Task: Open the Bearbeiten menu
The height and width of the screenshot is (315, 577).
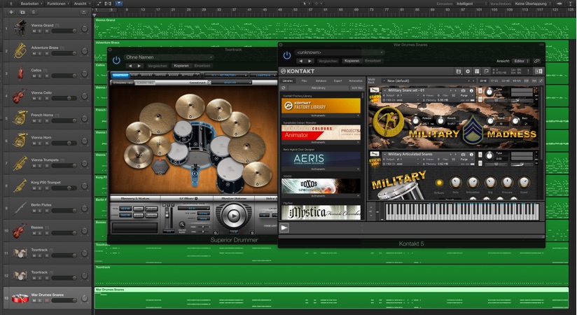Action: pyautogui.click(x=32, y=3)
